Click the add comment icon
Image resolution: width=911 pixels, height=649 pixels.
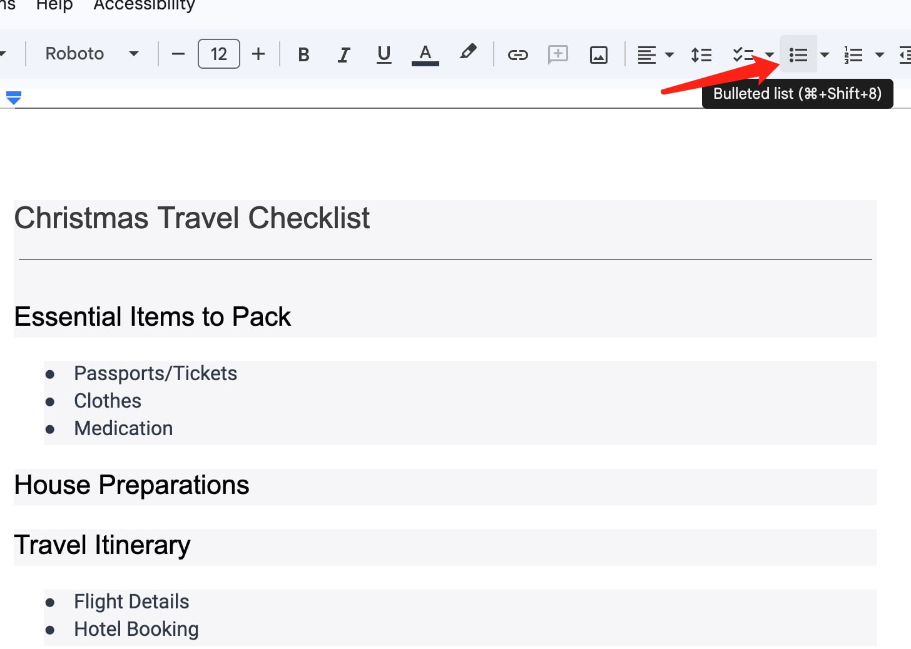[x=557, y=54]
